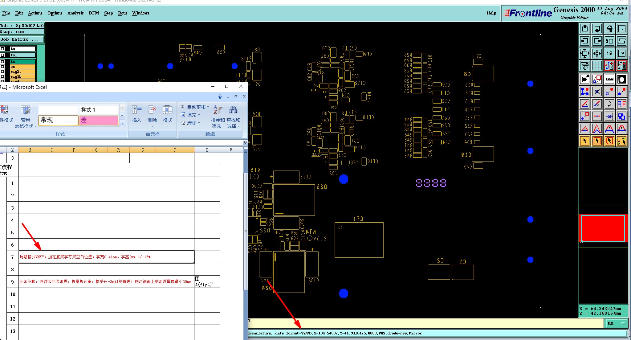Toggle the 'ts1' layer checkbox
This screenshot has height=340, width=631.
pos(2,55)
